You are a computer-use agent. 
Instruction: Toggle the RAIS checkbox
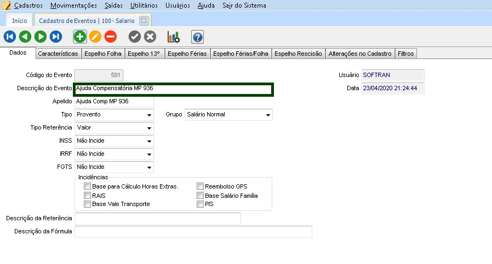pyautogui.click(x=87, y=196)
